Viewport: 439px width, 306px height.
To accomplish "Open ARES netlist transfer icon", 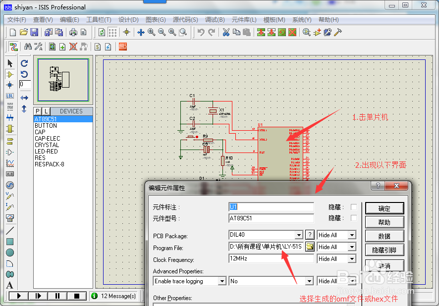I will [123, 47].
